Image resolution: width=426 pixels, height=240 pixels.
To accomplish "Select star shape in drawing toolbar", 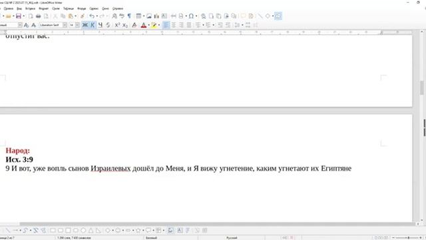I will coord(138,231).
